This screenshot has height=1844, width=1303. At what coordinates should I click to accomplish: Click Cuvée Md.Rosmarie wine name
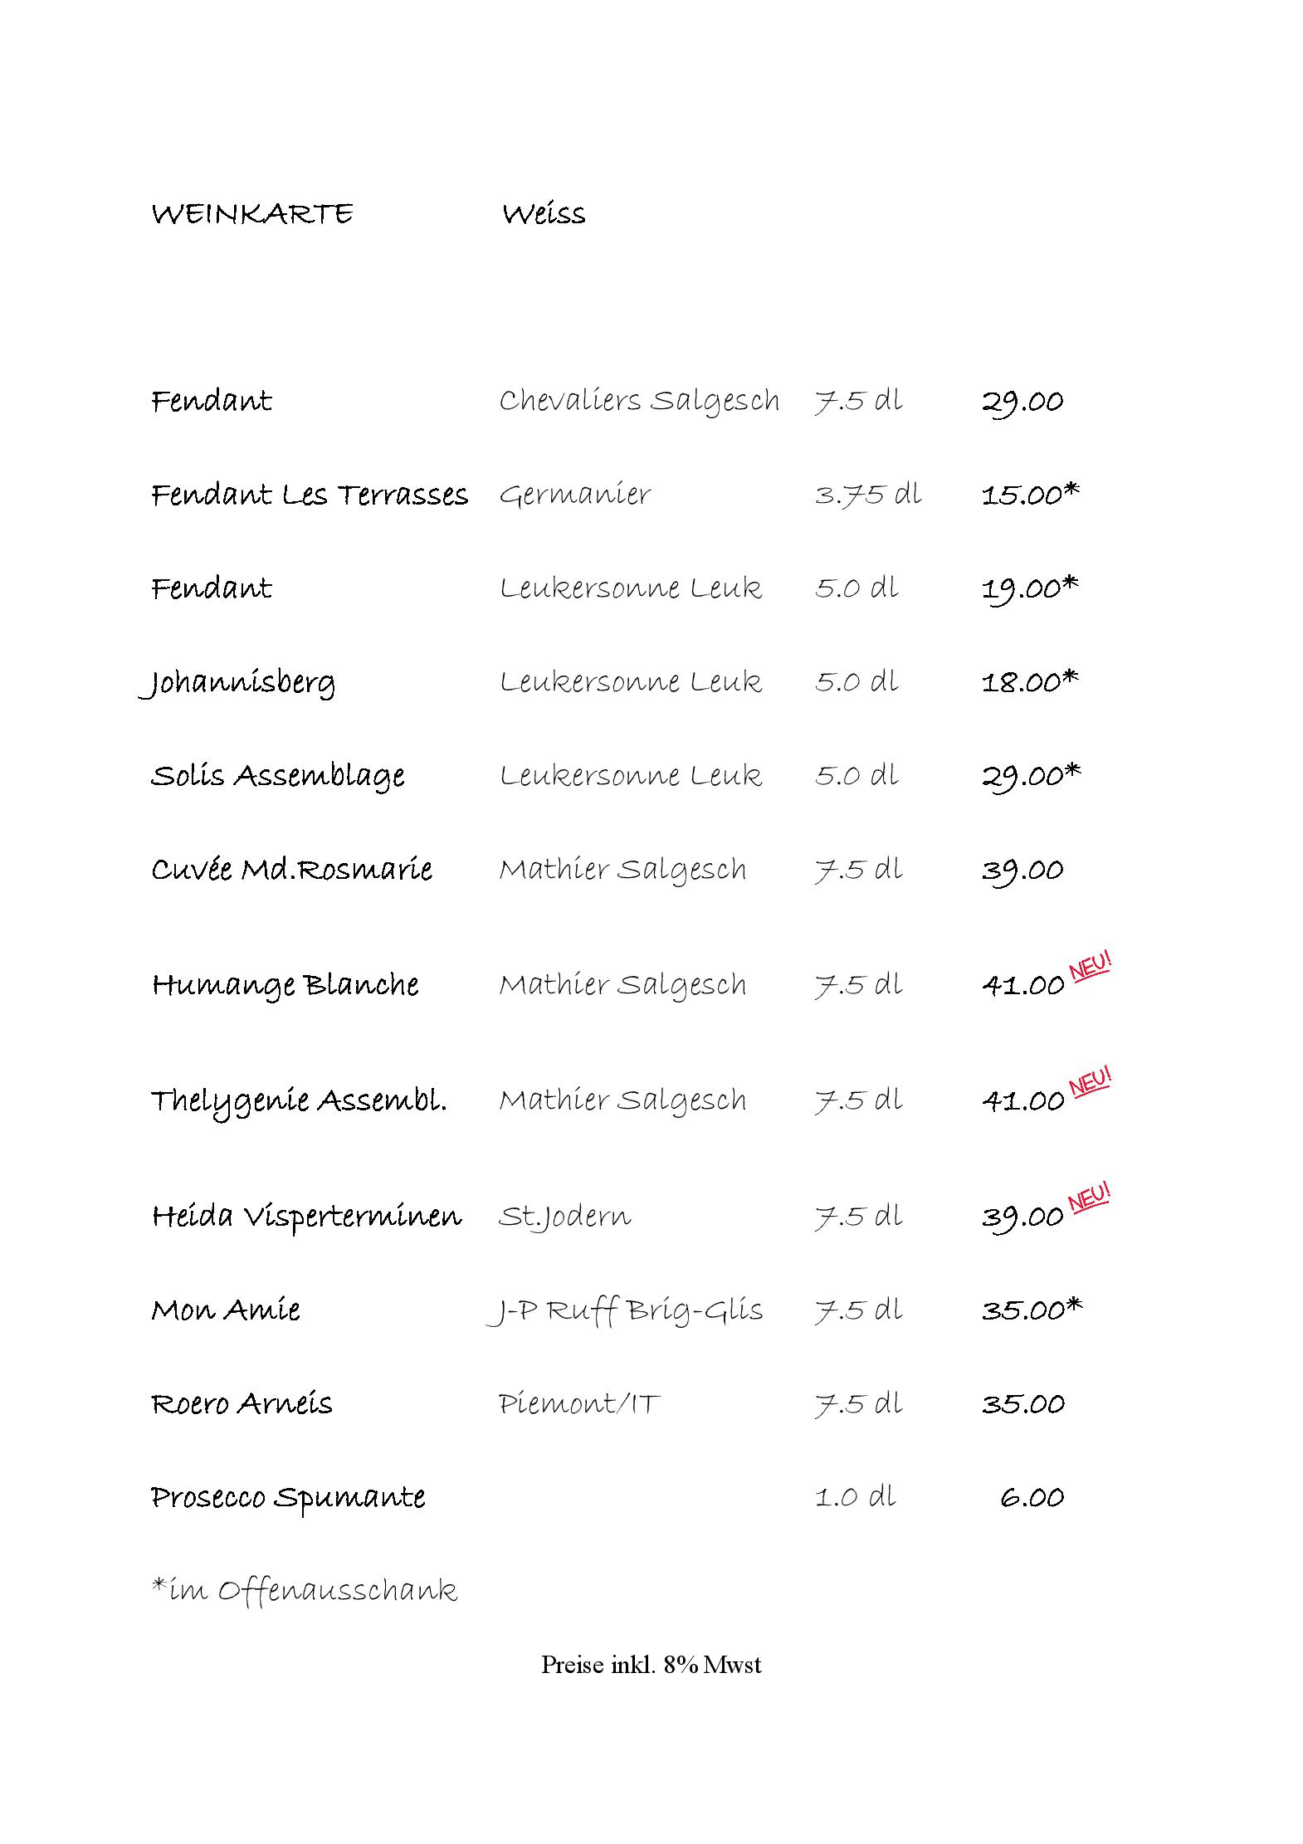291,870
